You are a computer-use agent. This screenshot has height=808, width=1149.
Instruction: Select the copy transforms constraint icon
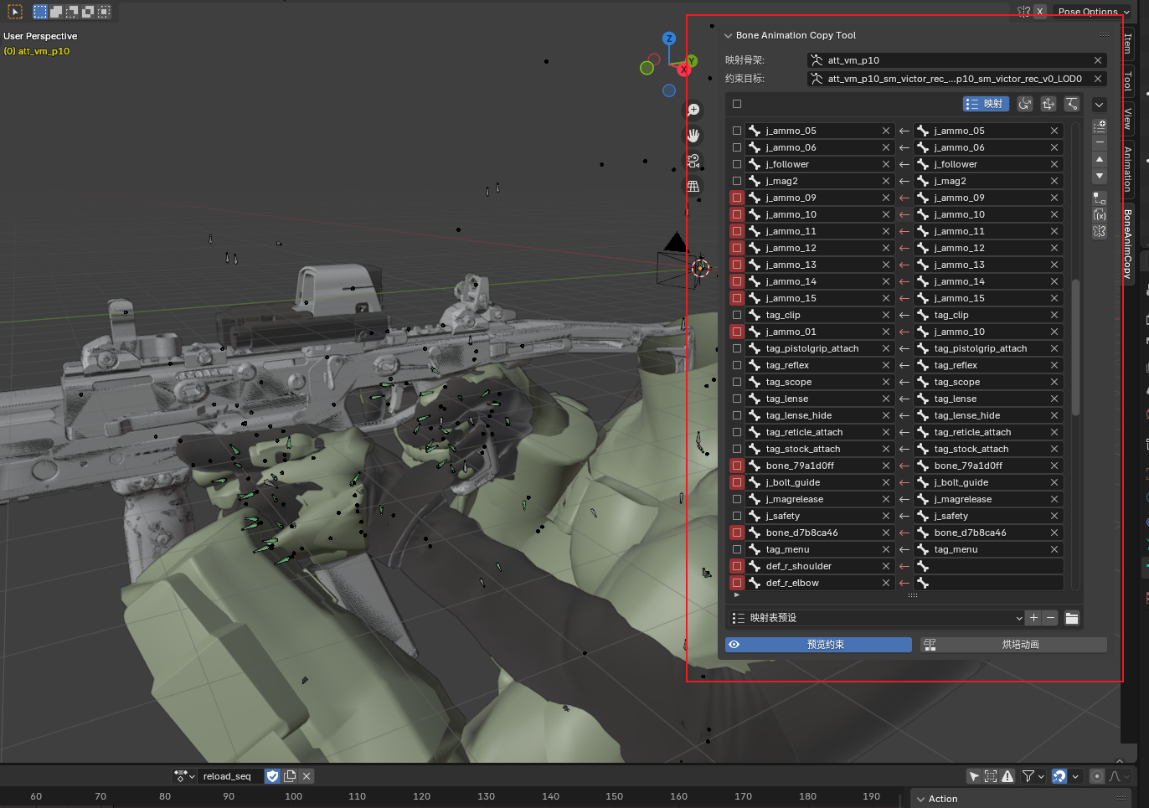[1049, 104]
